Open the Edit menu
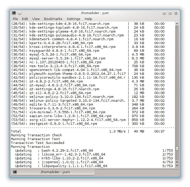This screenshot has width=190, height=187. pyautogui.click(x=25, y=19)
